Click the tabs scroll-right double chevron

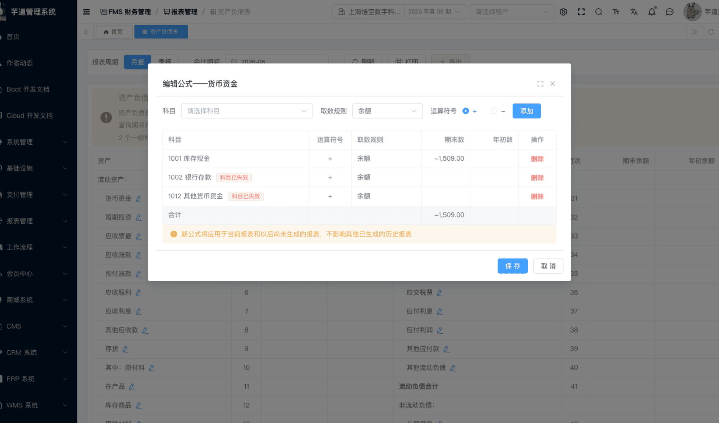694,32
